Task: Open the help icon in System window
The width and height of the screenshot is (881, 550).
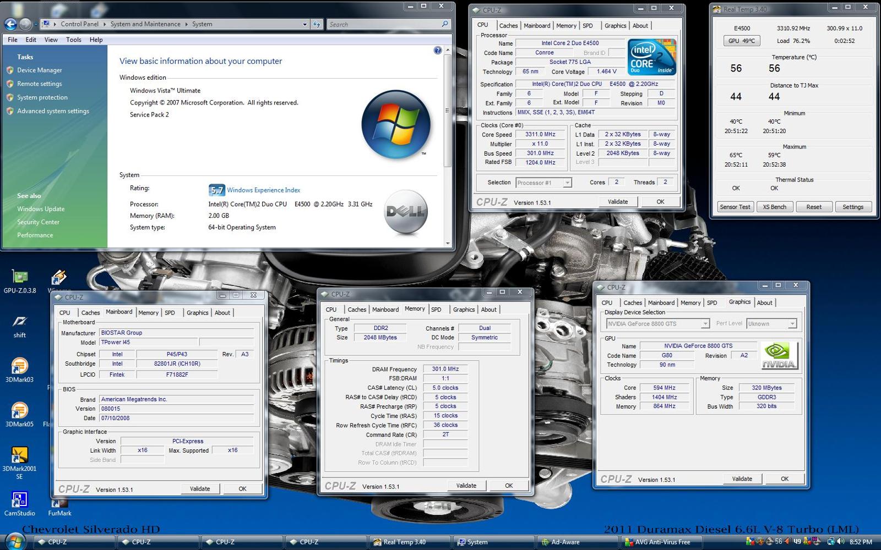Action: pos(438,51)
